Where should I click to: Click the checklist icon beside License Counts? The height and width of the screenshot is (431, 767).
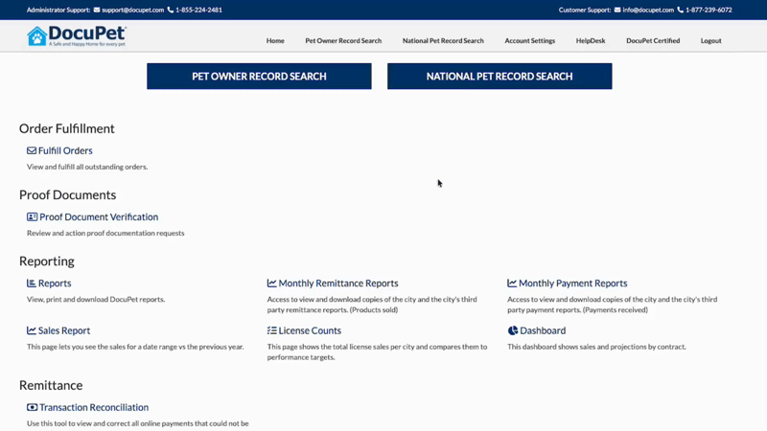click(271, 330)
